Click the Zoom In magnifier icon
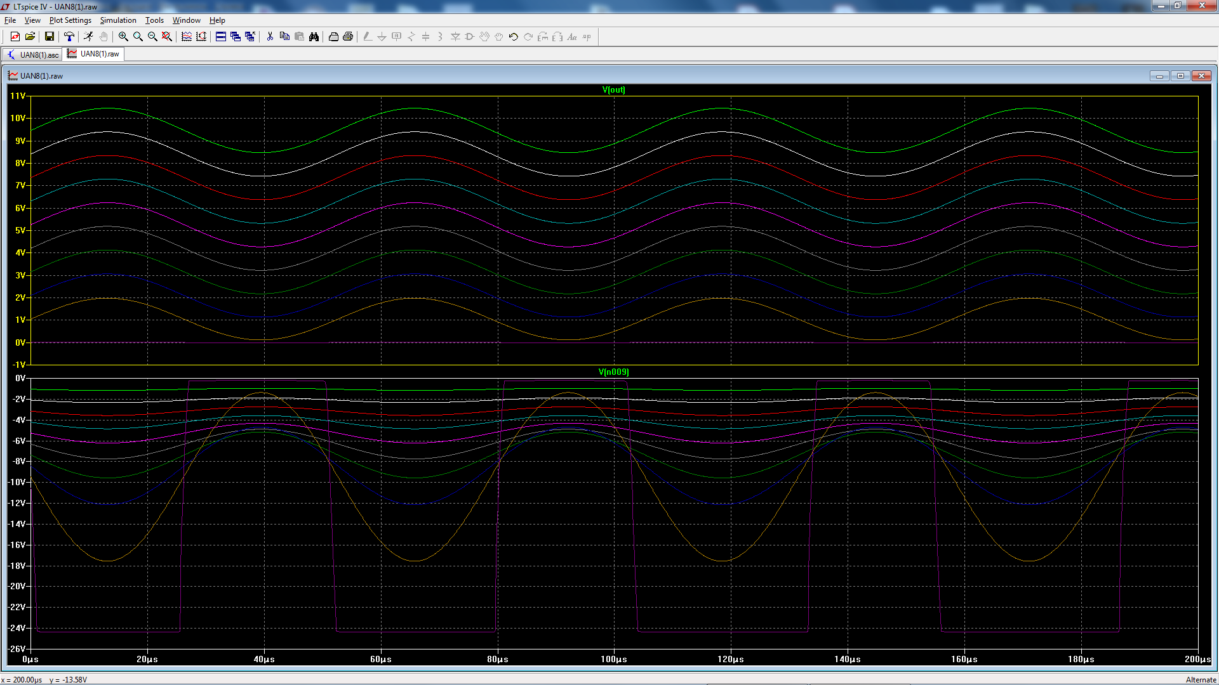This screenshot has height=685, width=1219. 123,37
